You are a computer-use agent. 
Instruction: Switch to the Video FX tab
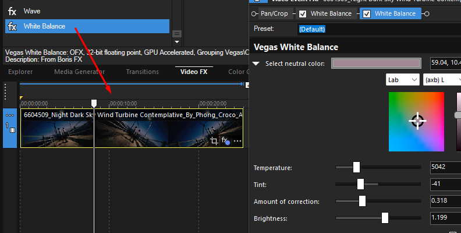click(194, 72)
